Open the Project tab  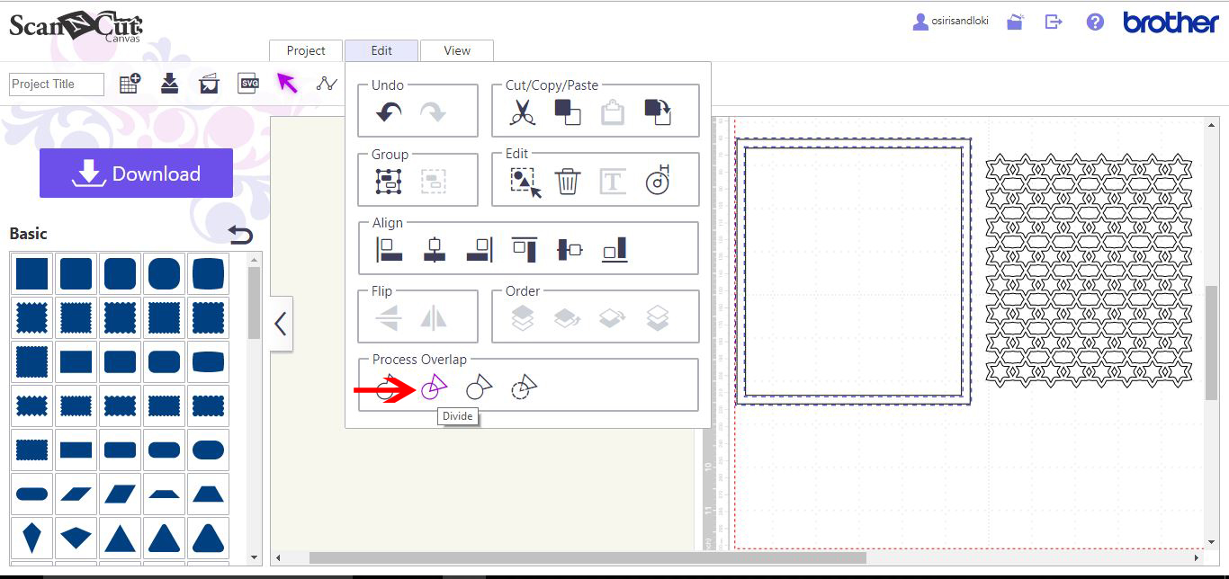click(x=305, y=50)
